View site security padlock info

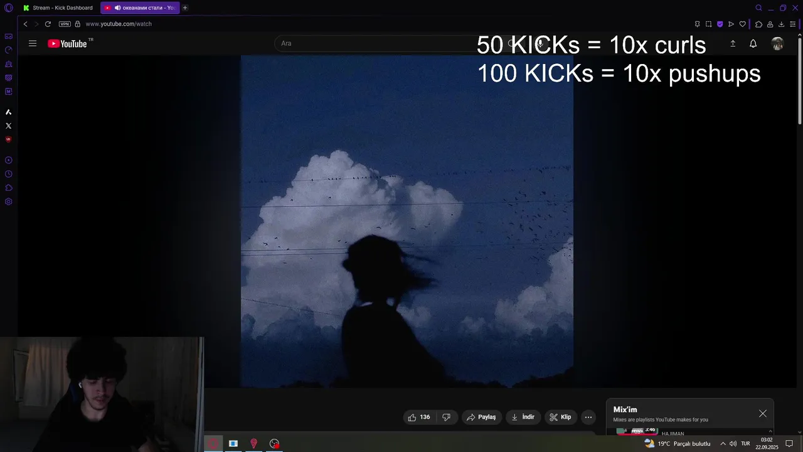78,24
